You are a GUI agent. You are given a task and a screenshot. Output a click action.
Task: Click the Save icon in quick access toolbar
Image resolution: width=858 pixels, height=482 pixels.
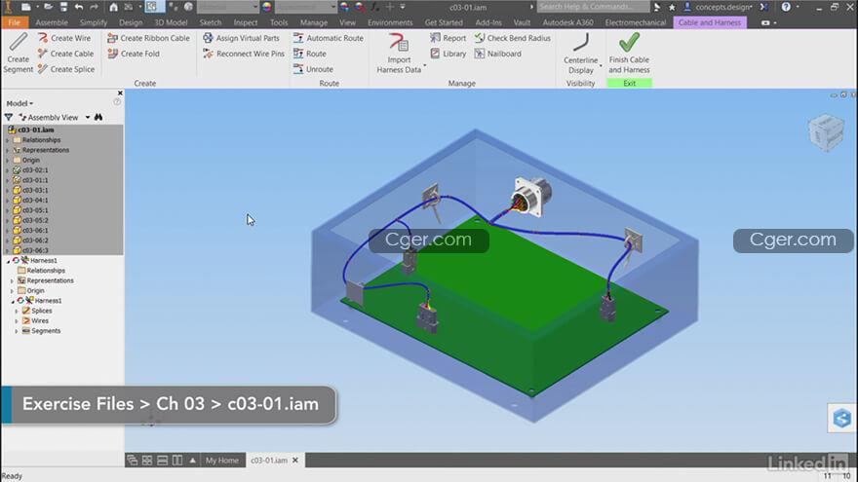64,7
